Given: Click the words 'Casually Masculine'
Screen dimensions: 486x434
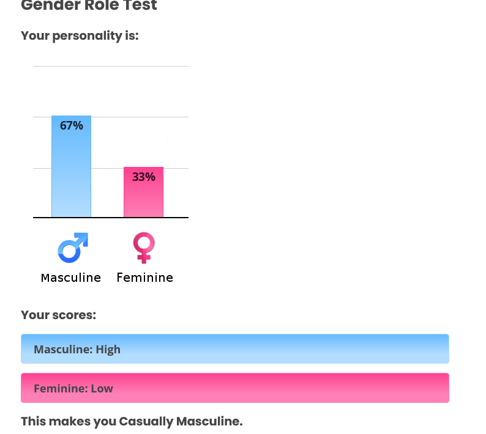Looking at the screenshot, I should tap(181, 422).
